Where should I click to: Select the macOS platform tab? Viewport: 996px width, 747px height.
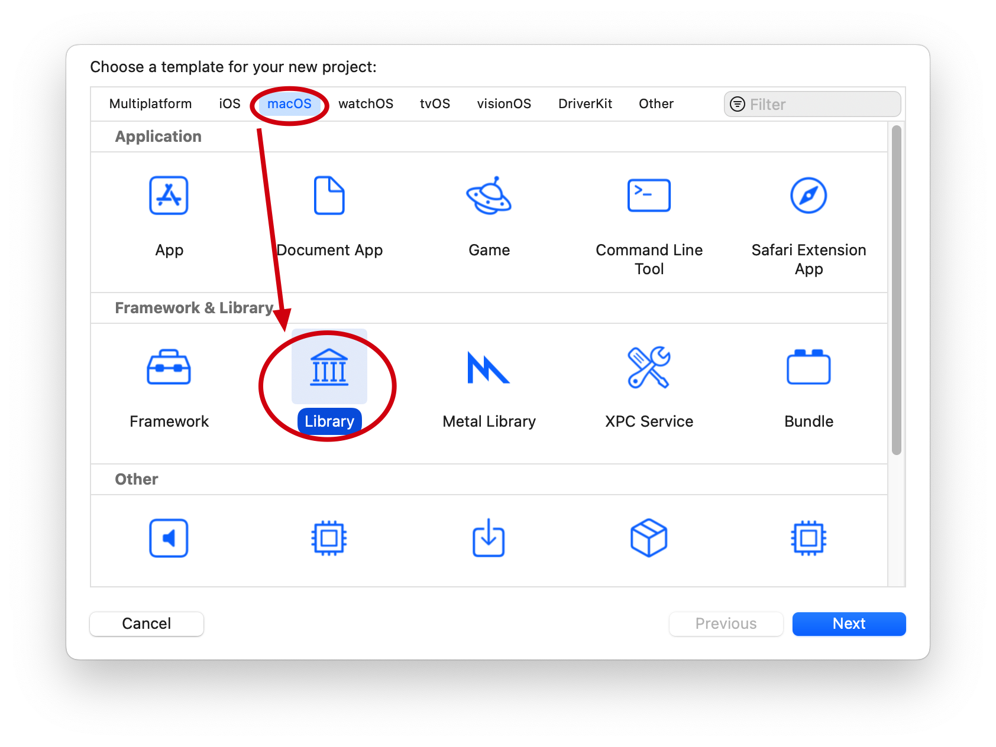click(x=289, y=104)
